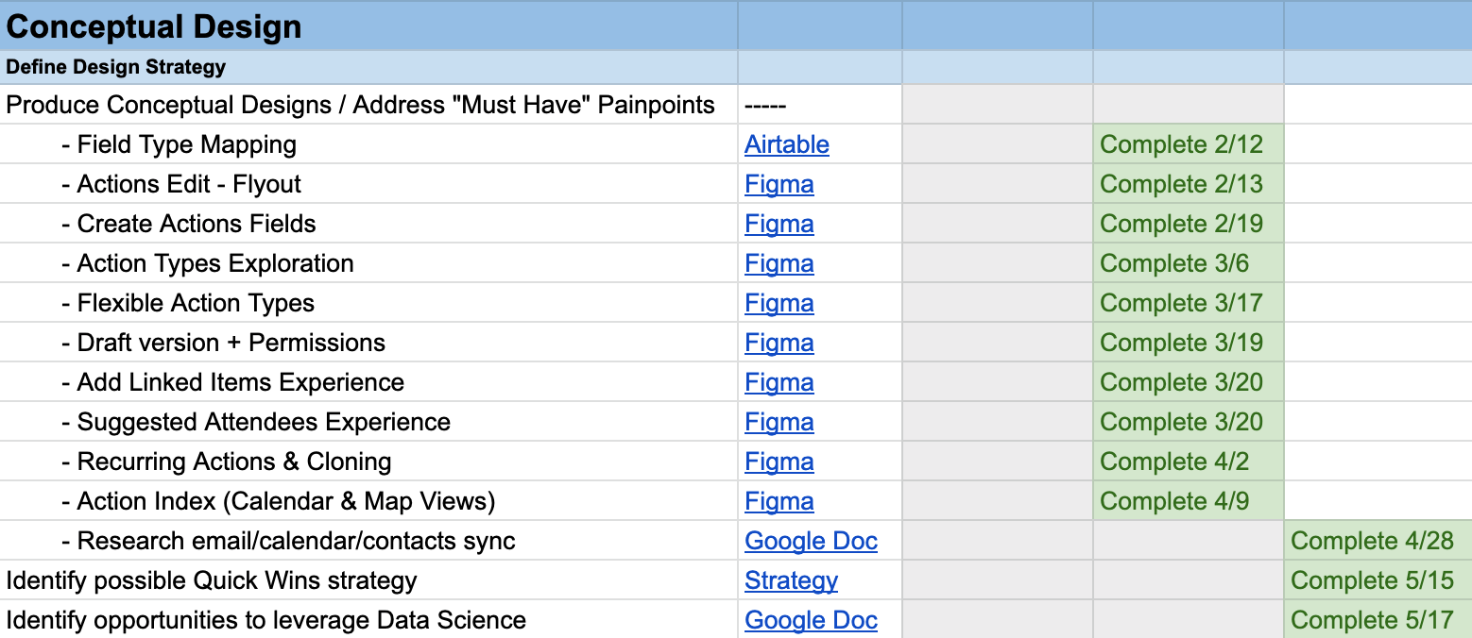This screenshot has height=638, width=1472.
Task: Open Figma link for Suggested Attendees Experience
Action: [x=779, y=422]
